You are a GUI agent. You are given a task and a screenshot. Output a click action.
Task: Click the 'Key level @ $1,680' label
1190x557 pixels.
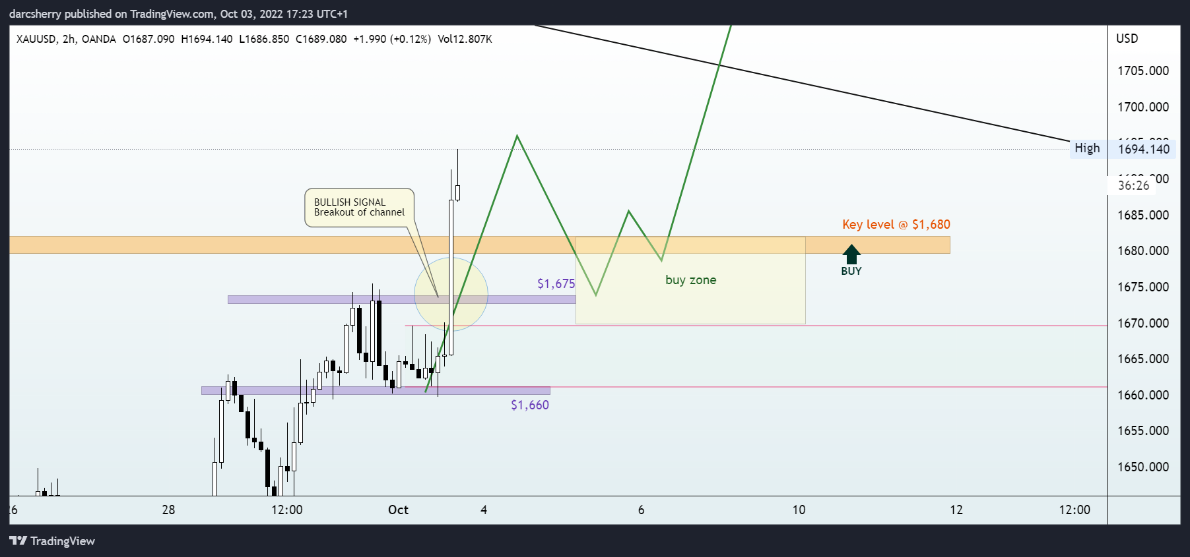point(896,224)
